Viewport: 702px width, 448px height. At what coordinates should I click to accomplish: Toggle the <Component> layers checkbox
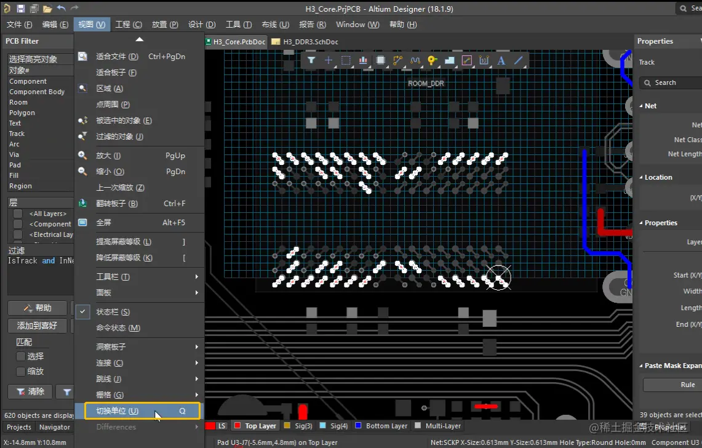[x=18, y=224]
